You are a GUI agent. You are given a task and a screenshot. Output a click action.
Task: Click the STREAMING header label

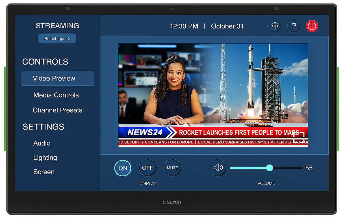pyautogui.click(x=57, y=26)
